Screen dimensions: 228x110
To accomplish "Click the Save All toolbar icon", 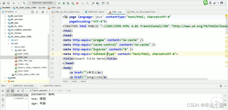I will (4, 3).
